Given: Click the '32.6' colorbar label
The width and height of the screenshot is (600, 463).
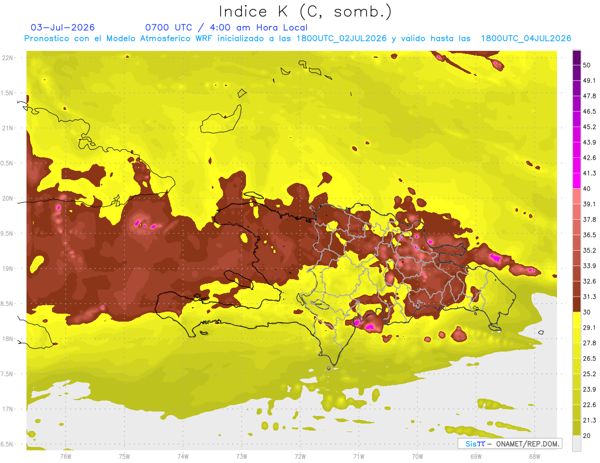Looking at the screenshot, I should tap(589, 281).
